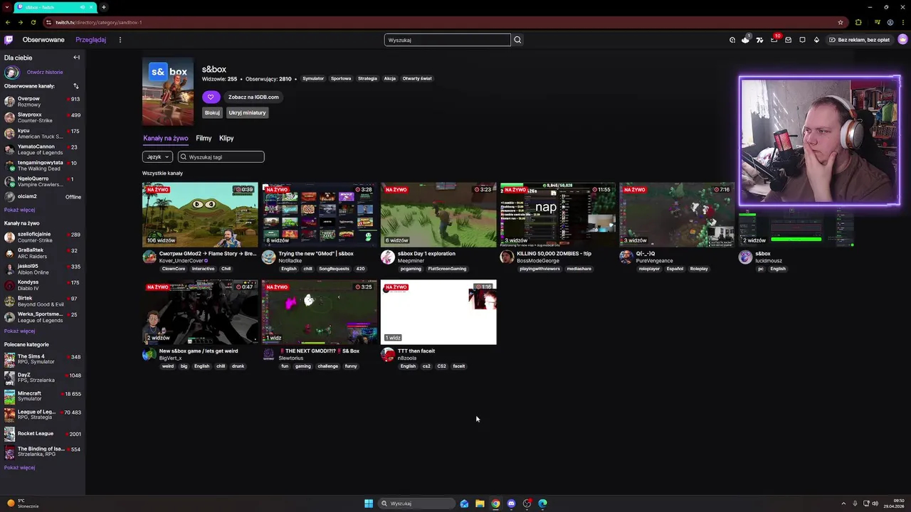Open Microsoft Edge from taskbar
Image resolution: width=911 pixels, height=512 pixels.
[542, 503]
